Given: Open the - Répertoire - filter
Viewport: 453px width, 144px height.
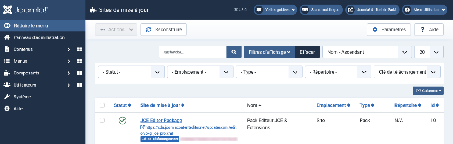Looking at the screenshot, I should (338, 72).
